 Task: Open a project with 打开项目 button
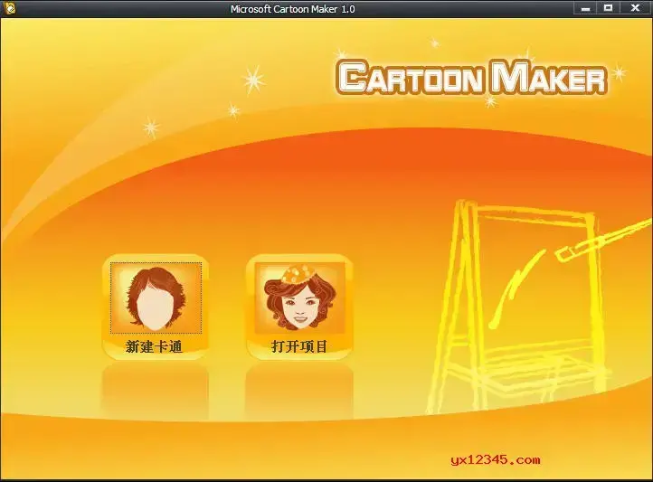click(299, 307)
